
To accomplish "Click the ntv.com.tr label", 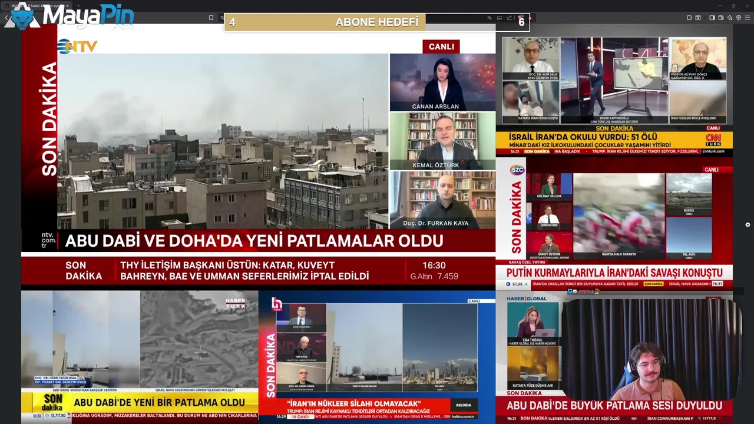I will (49, 240).
